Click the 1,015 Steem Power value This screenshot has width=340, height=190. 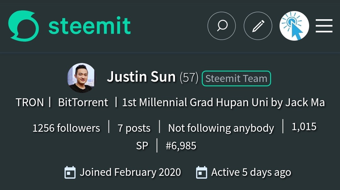click(x=304, y=127)
